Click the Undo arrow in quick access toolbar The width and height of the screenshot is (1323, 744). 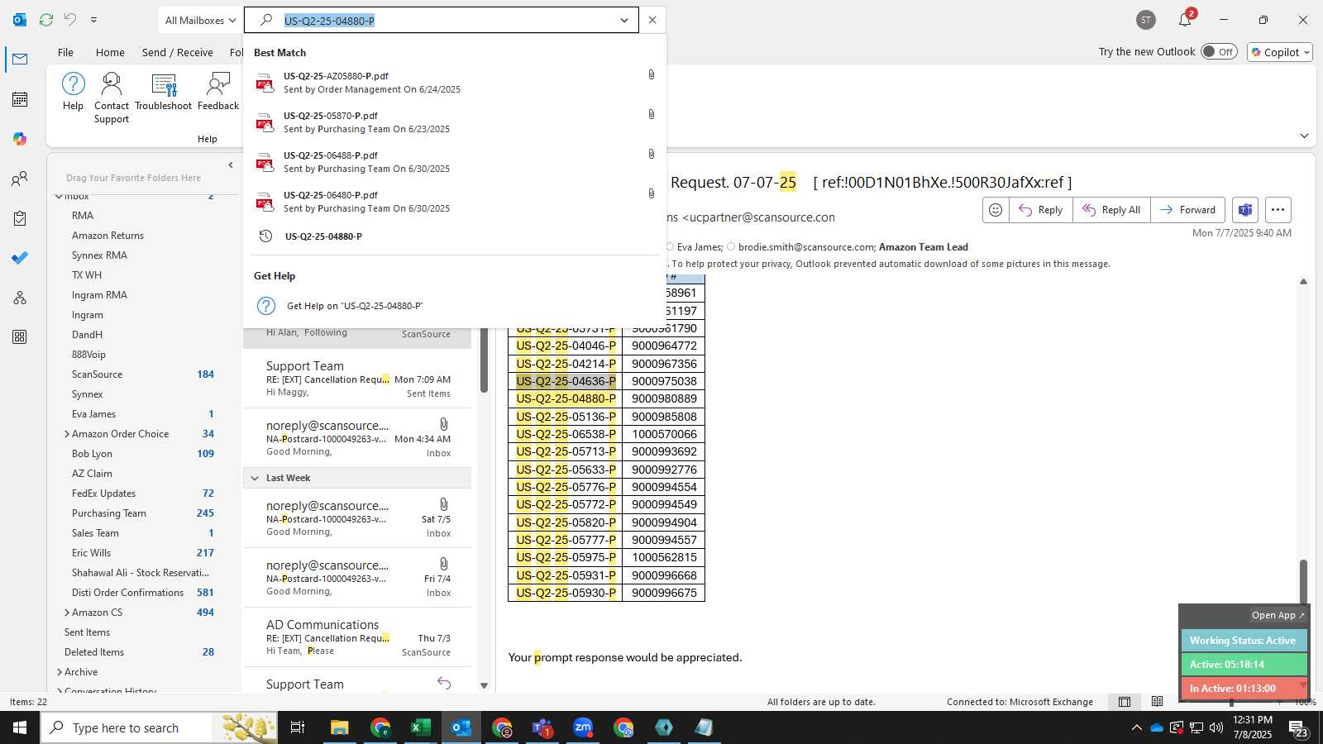click(x=70, y=20)
